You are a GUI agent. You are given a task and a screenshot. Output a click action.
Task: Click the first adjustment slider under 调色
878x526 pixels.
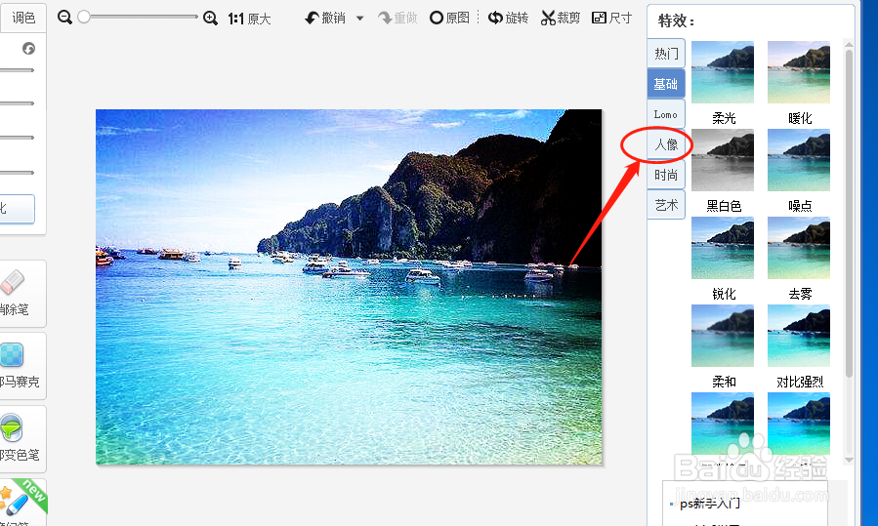[17, 70]
